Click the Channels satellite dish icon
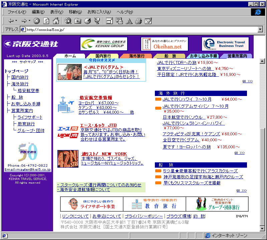Screen dimensions: 267x240 [97, 21]
